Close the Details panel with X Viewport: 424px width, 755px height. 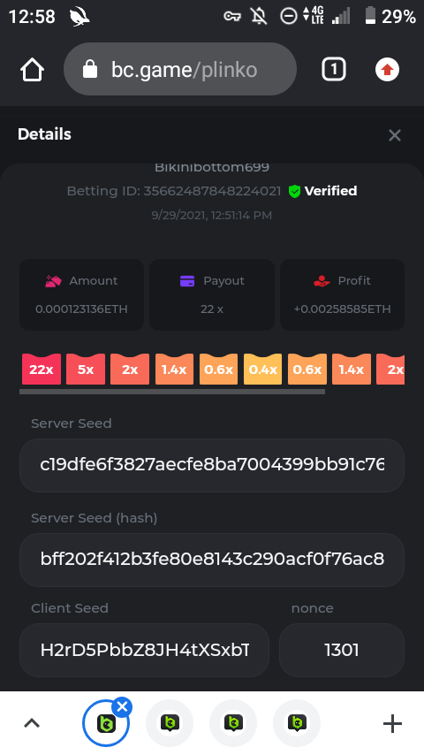pos(395,135)
